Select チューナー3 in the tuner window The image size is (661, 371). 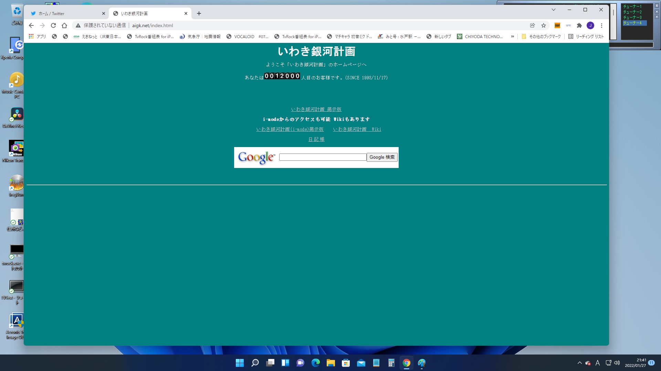point(632,18)
